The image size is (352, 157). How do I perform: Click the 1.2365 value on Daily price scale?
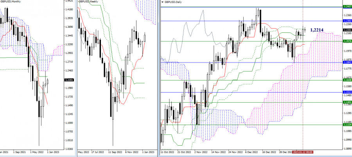(347, 15)
